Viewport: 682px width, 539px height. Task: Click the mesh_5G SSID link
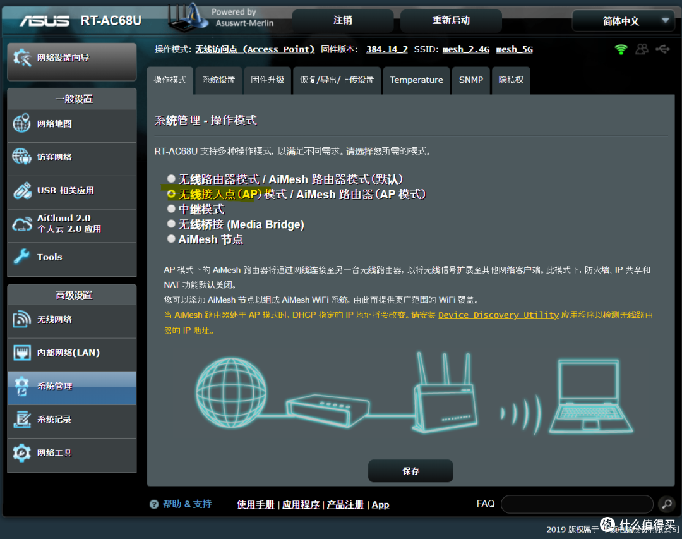(x=515, y=49)
